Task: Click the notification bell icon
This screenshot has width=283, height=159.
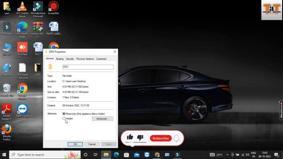Action: [176, 138]
